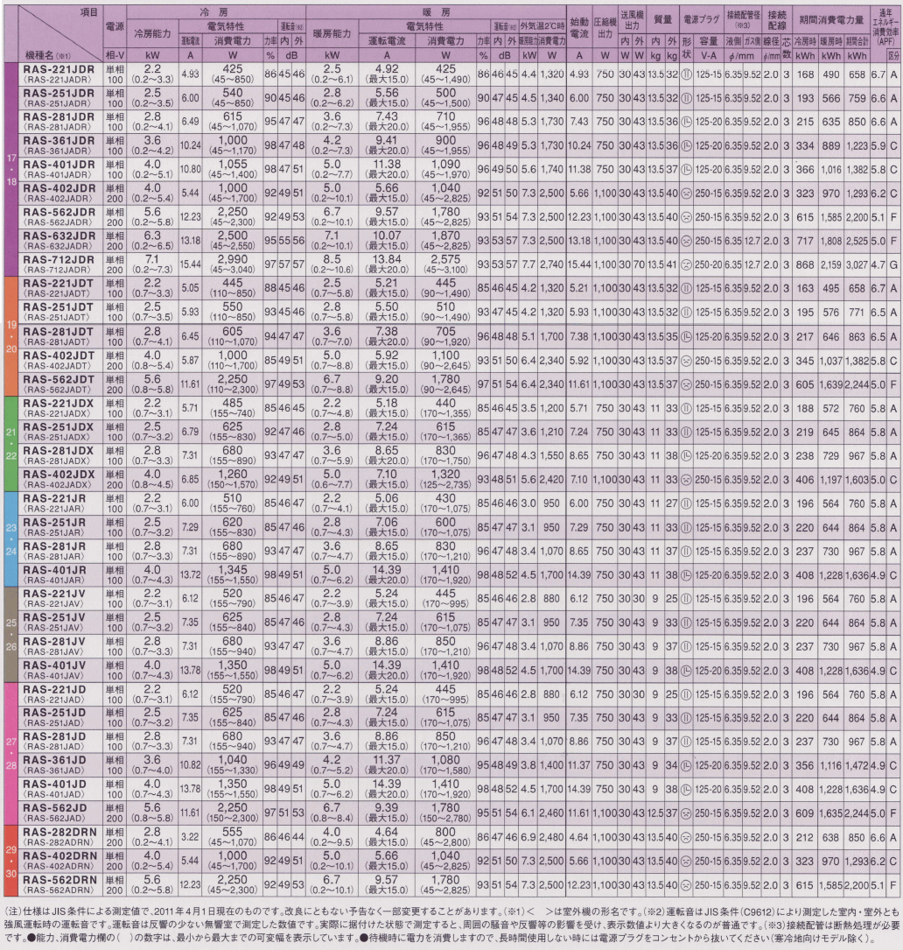This screenshot has height=950, width=903.
Task: Click the 暖房 column group header
Action: [x=442, y=13]
